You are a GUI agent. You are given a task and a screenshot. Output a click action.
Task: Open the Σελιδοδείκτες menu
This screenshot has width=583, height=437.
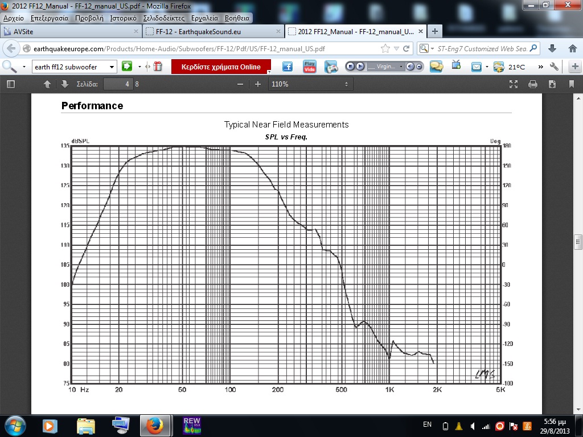[163, 18]
